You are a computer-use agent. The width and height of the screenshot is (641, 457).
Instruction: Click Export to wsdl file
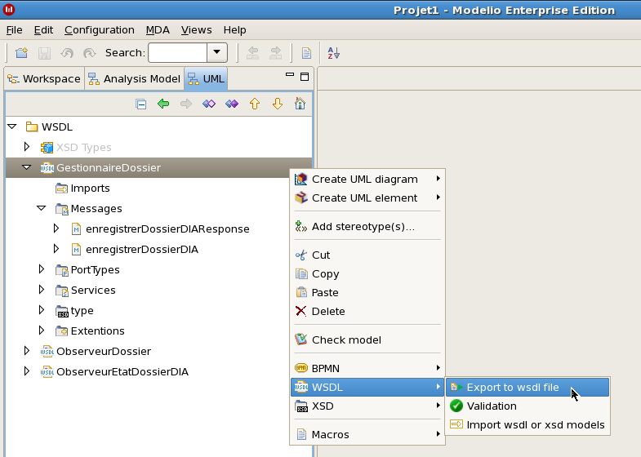click(x=527, y=387)
